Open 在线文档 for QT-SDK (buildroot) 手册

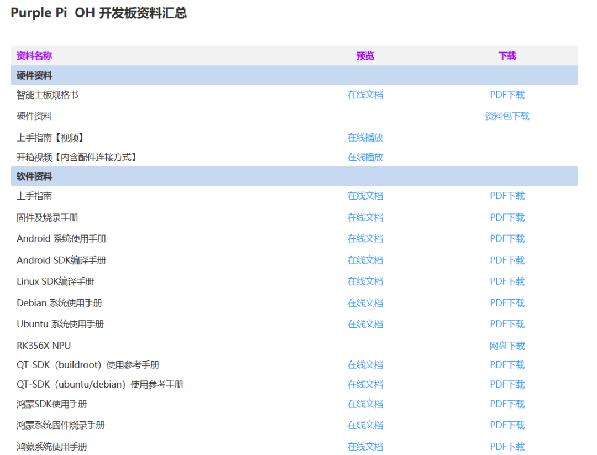click(365, 365)
